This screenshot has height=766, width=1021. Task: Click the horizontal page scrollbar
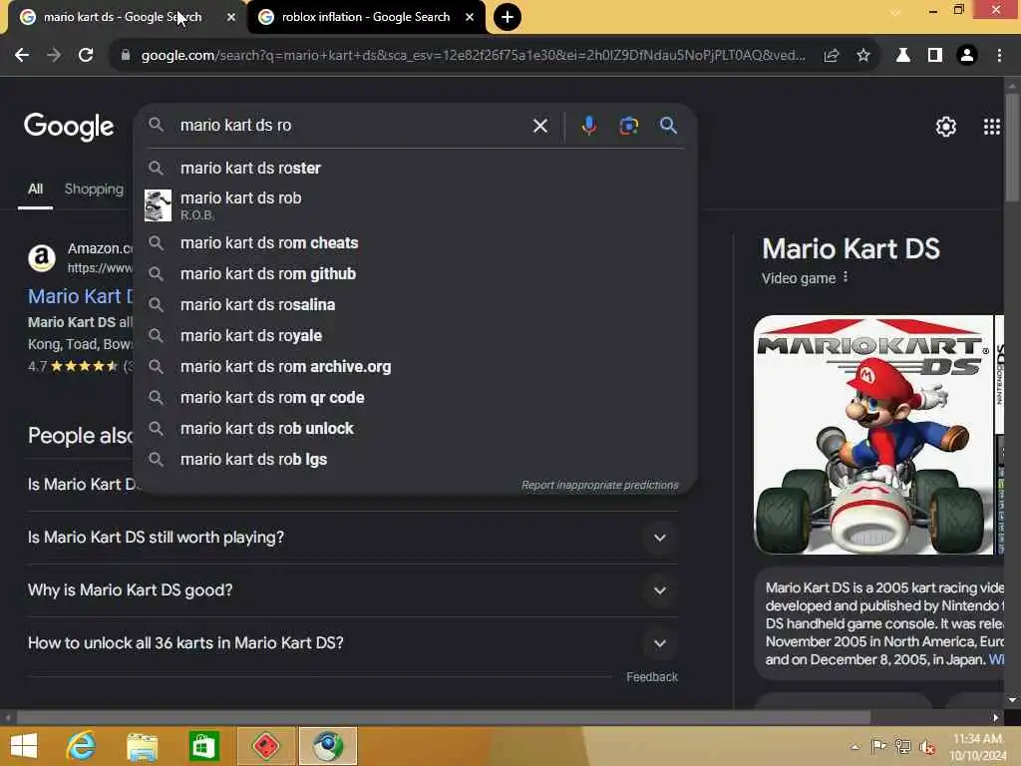[443, 717]
